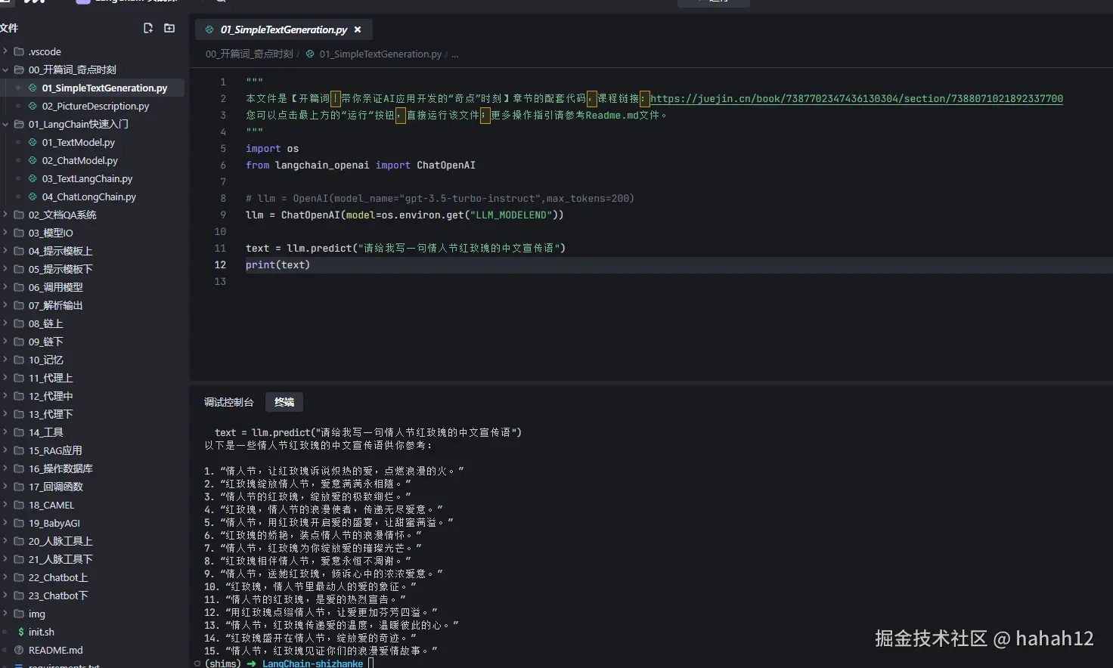Switch to the 调试控制台 tab

pos(228,402)
